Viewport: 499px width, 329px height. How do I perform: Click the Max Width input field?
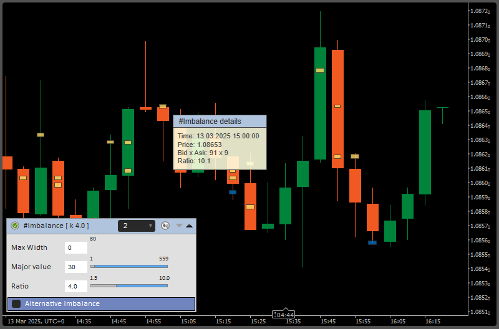(x=76, y=248)
